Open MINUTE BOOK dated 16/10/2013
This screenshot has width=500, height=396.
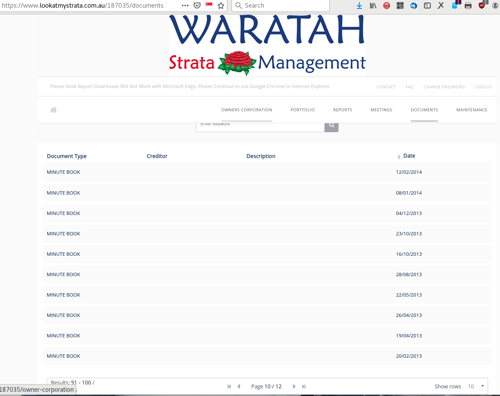point(63,254)
